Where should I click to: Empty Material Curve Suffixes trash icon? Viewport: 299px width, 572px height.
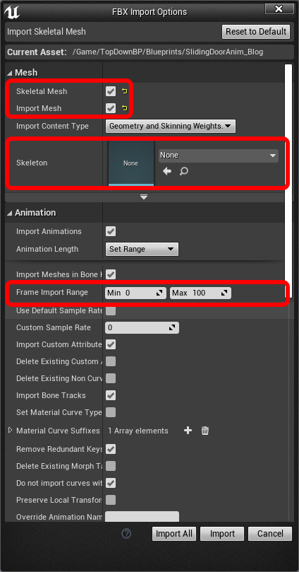(205, 431)
